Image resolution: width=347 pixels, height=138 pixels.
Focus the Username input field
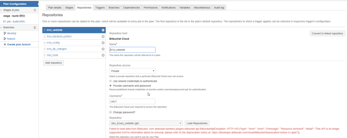pyautogui.click(x=132, y=101)
